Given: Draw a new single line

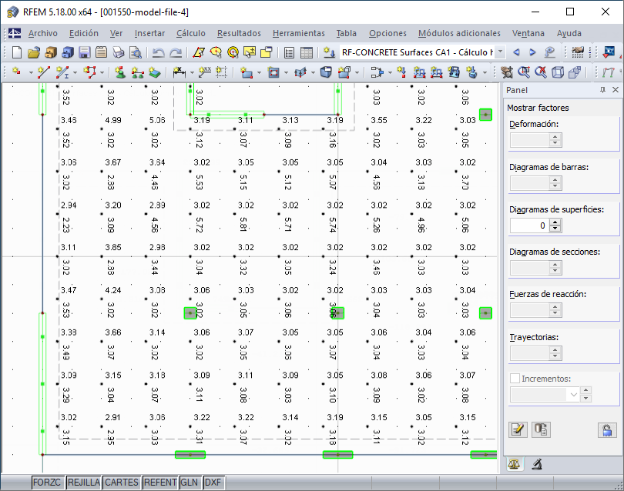Looking at the screenshot, I should pyautogui.click(x=43, y=72).
